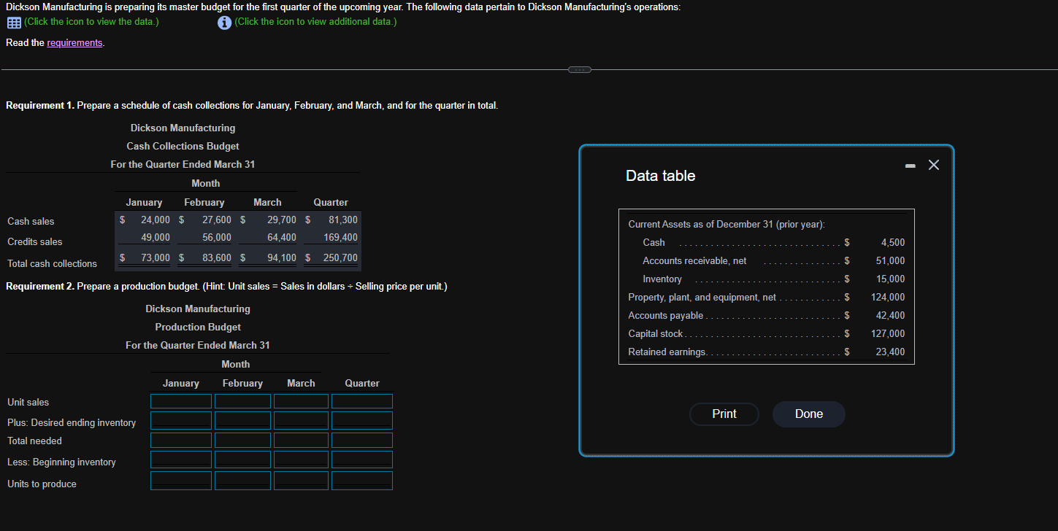Click the 'Units to produce' row label
The image size is (1058, 531).
click(42, 484)
